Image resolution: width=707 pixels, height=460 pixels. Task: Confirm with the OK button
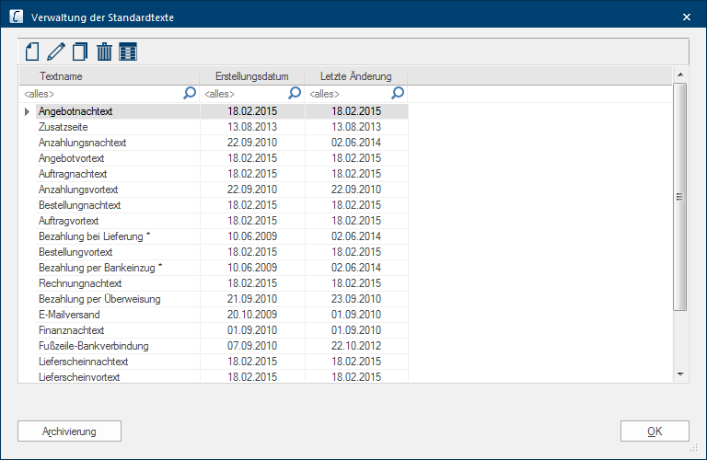click(x=655, y=431)
